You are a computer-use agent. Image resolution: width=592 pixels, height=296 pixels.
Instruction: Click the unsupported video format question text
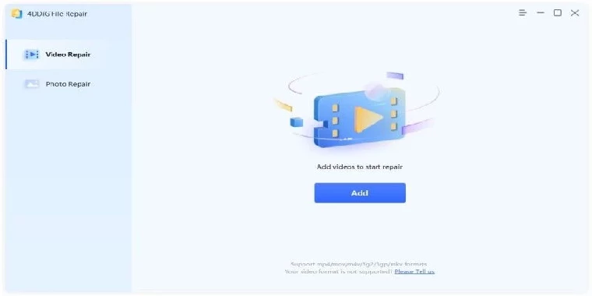click(339, 271)
